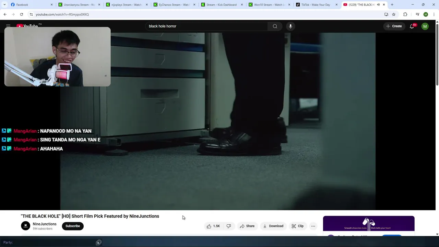The height and width of the screenshot is (247, 439).
Task: Bookmark this page with the star
Action: tap(394, 14)
